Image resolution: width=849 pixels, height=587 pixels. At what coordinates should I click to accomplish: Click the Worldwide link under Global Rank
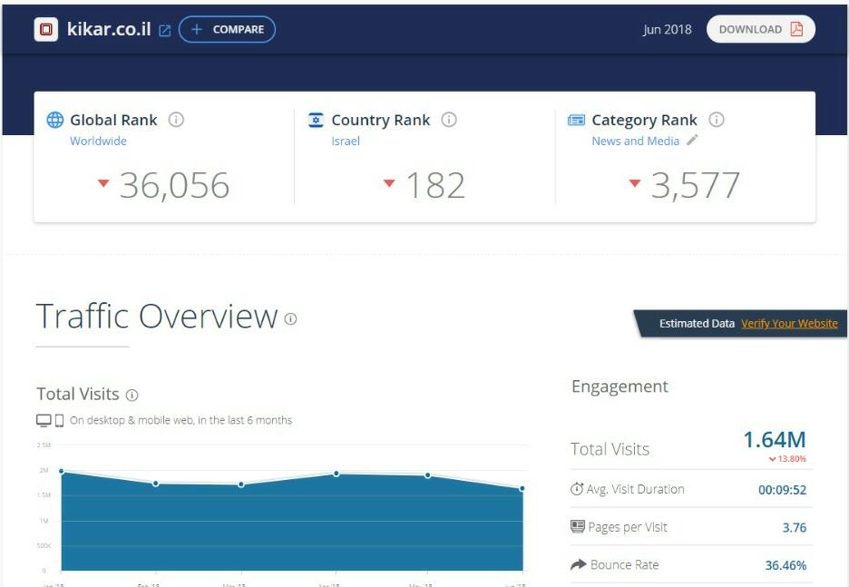click(98, 141)
